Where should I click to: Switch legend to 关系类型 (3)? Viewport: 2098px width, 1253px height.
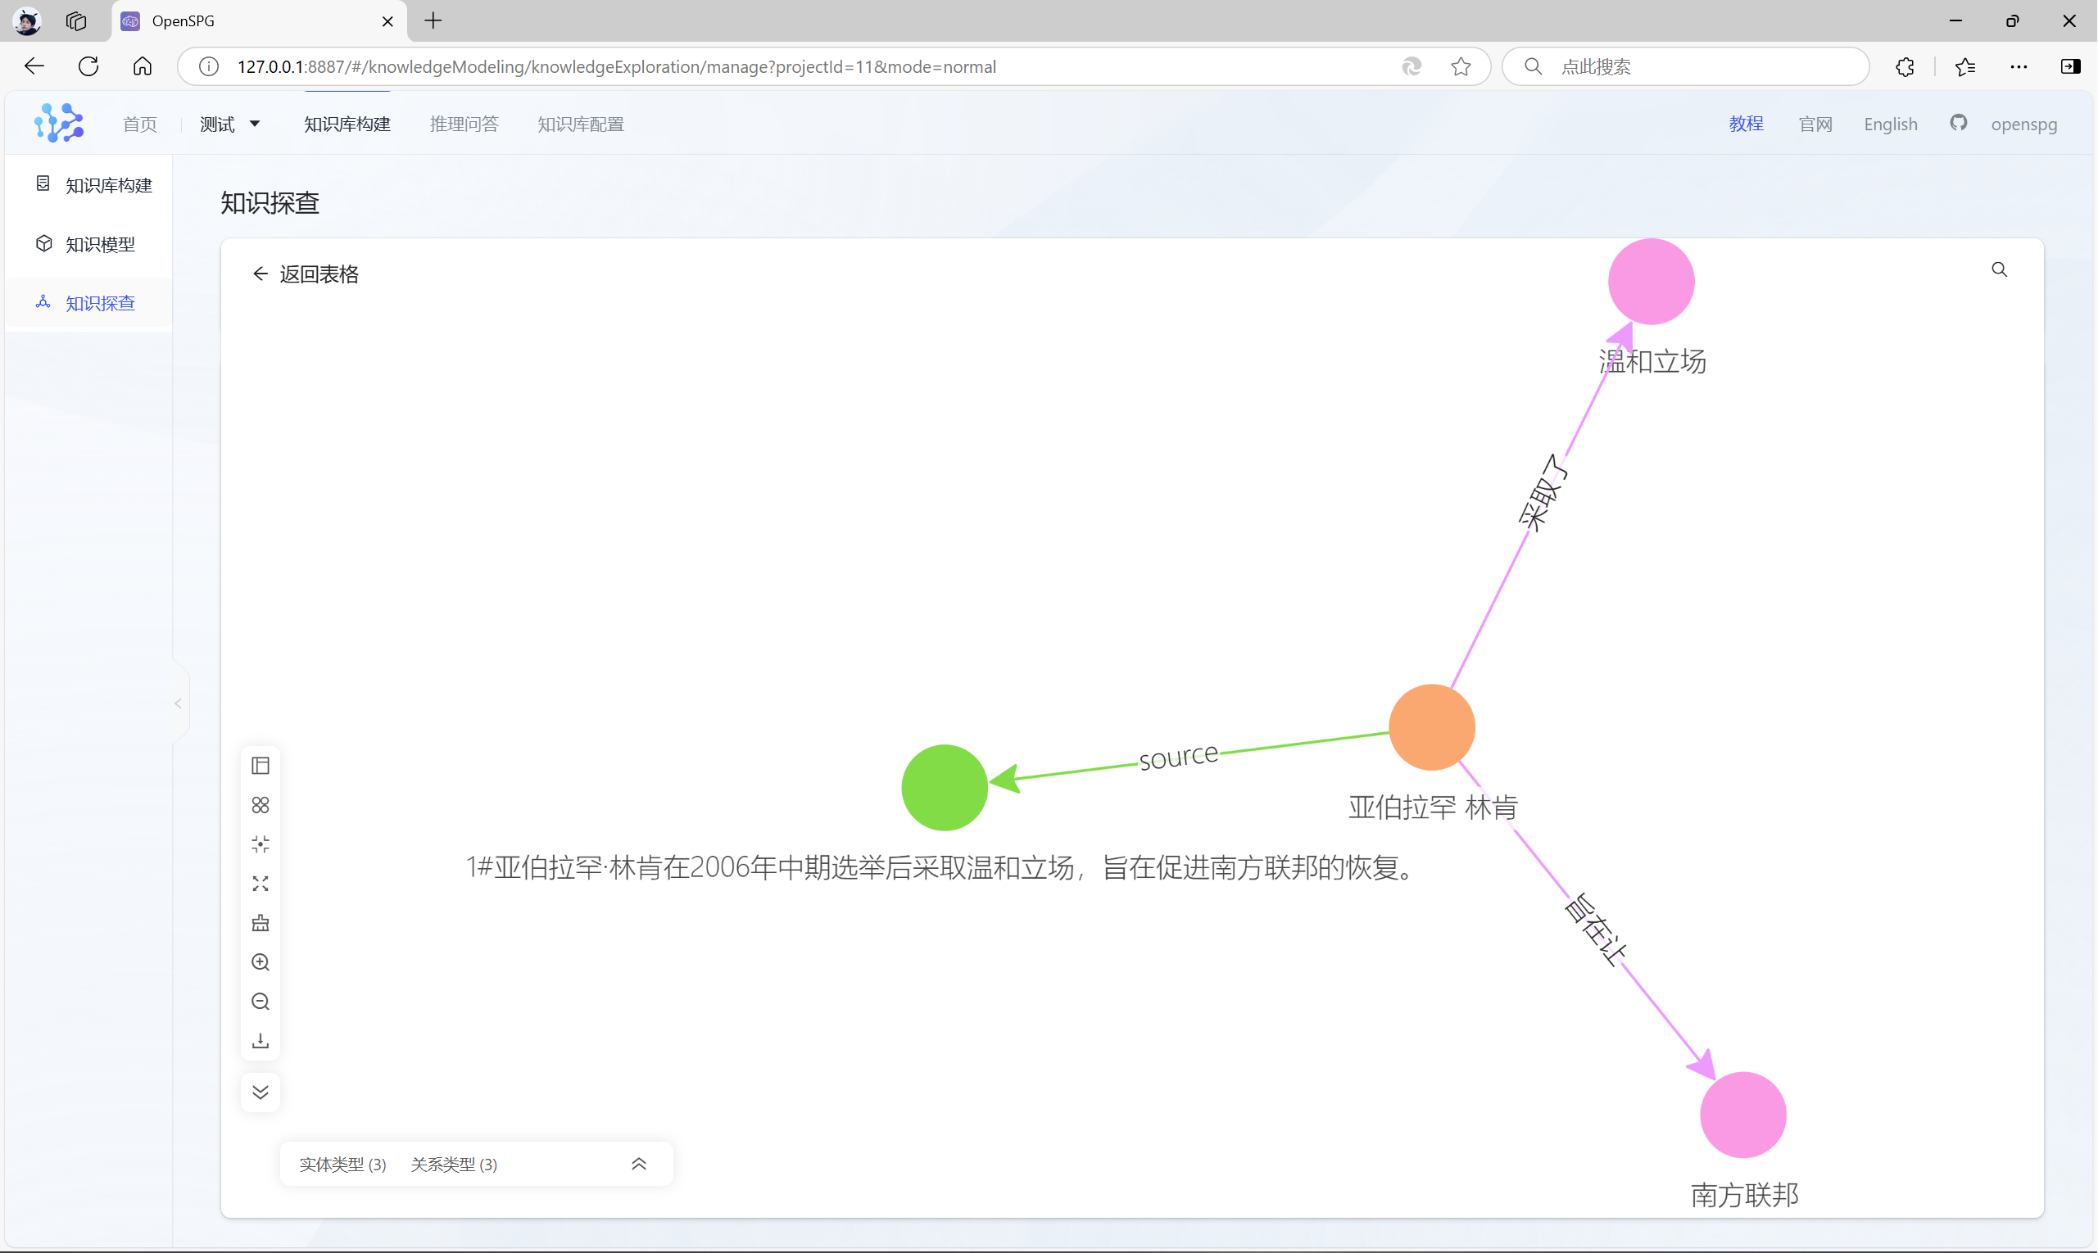tap(454, 1165)
